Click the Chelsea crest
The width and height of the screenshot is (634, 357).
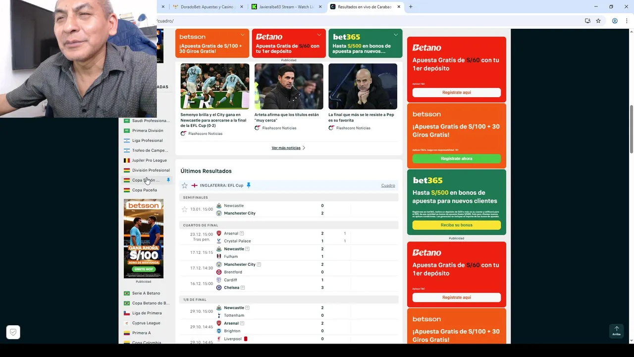point(219,288)
